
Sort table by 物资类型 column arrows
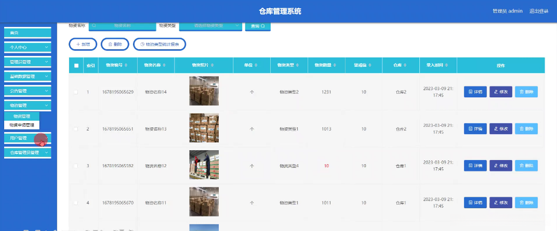pyautogui.click(x=296, y=65)
